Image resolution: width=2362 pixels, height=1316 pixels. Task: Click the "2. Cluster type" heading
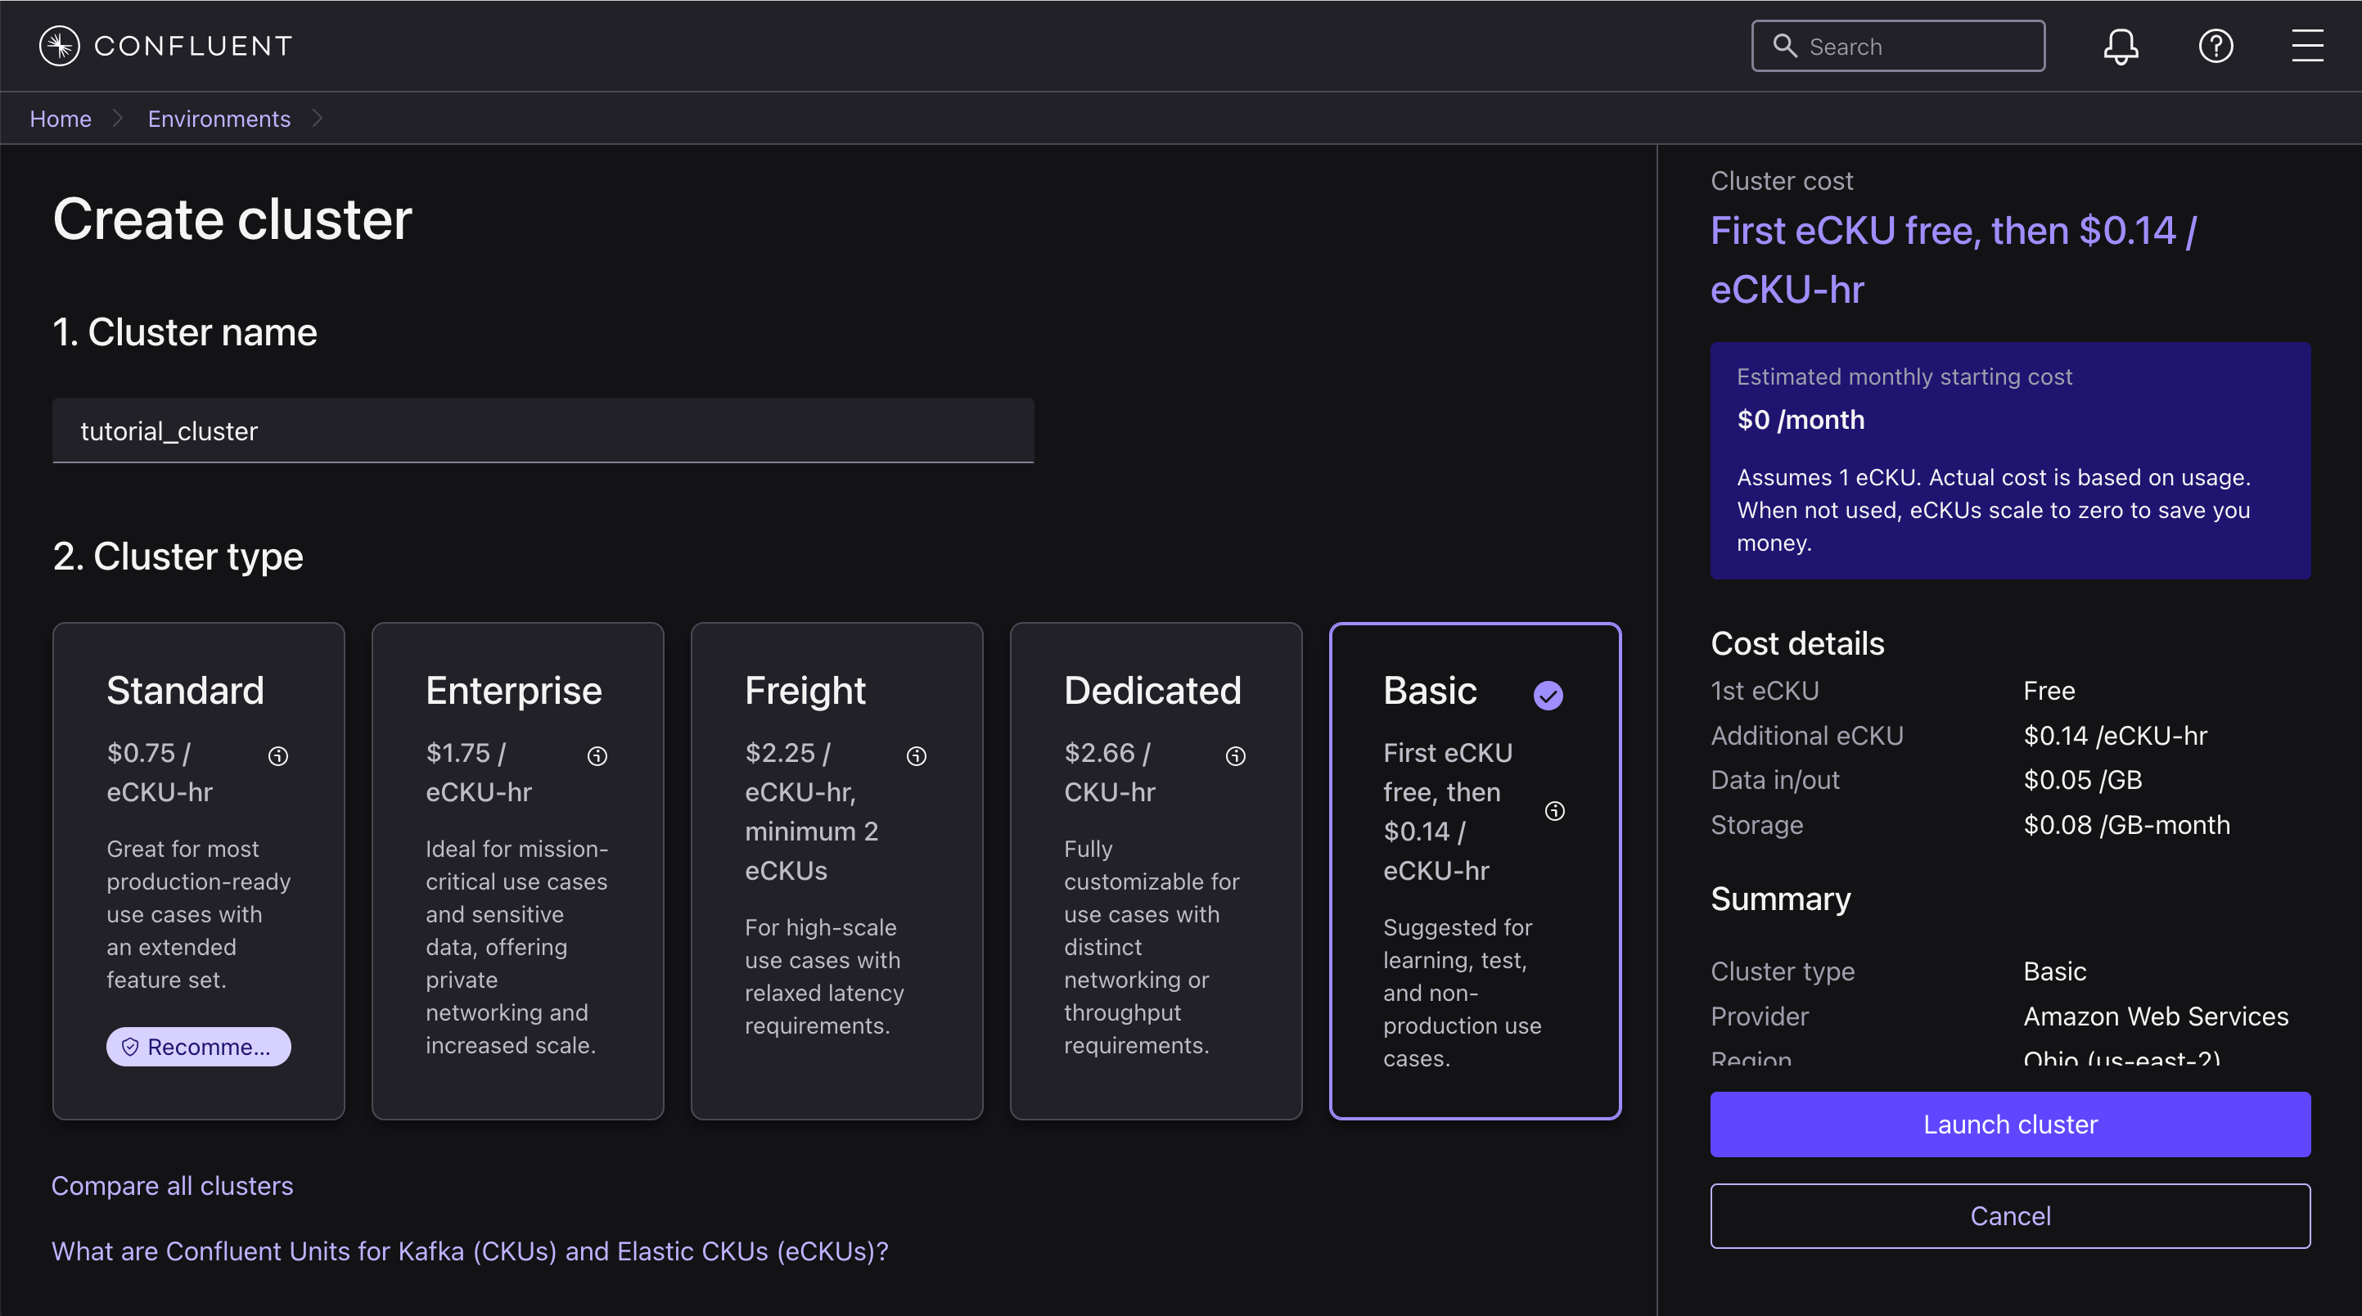tap(178, 556)
